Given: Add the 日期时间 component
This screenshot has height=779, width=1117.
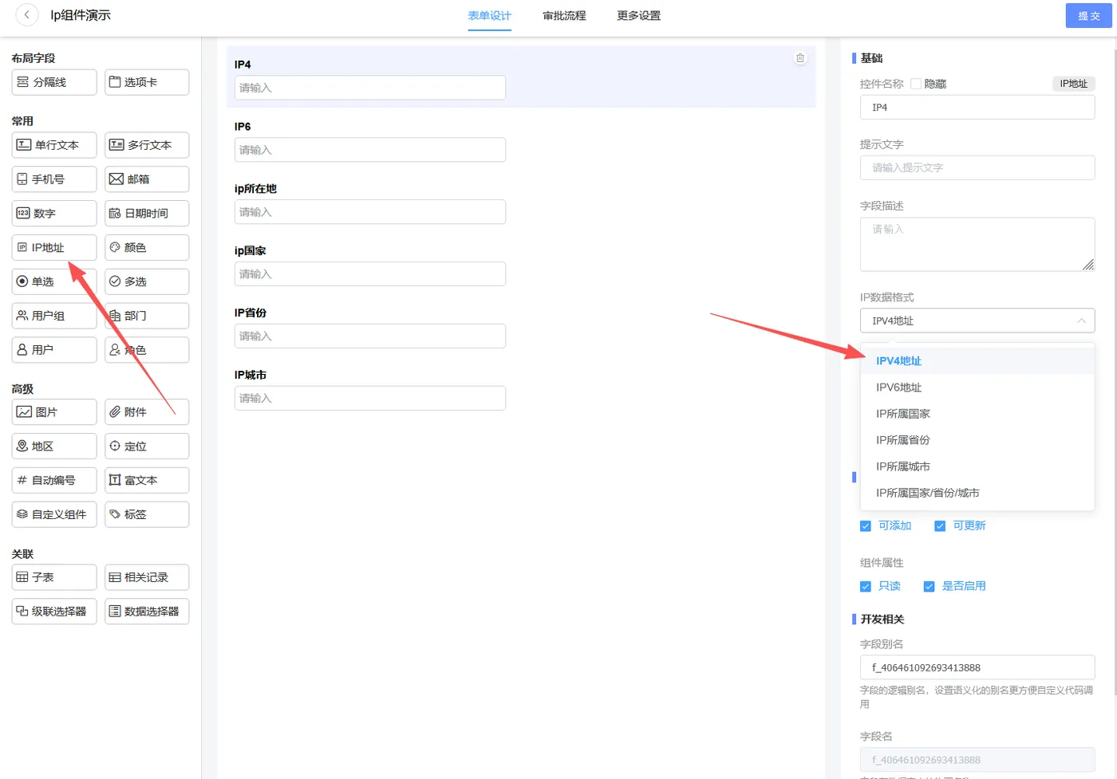Looking at the screenshot, I should [147, 214].
